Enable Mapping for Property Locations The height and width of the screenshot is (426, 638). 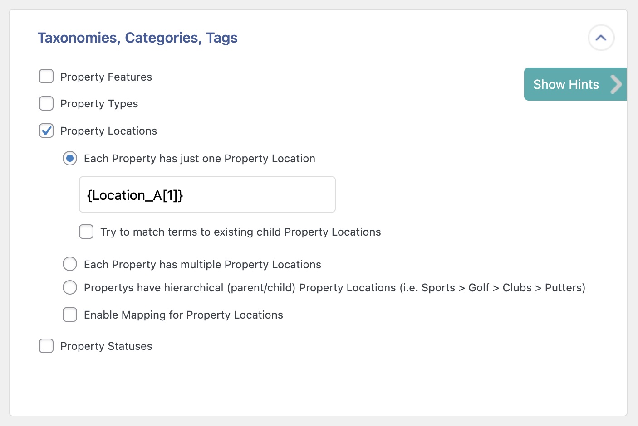pos(70,315)
